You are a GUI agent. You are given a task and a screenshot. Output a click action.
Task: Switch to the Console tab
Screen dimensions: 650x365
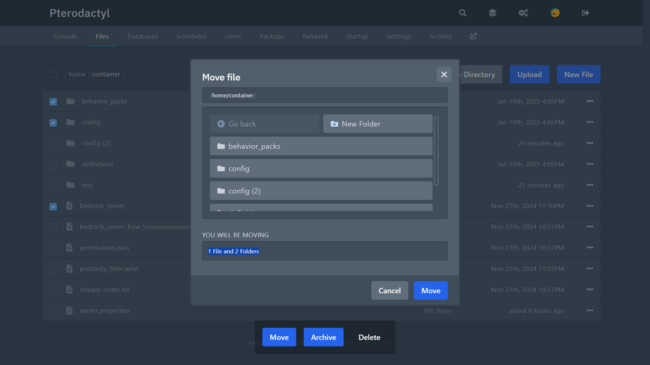coord(65,36)
